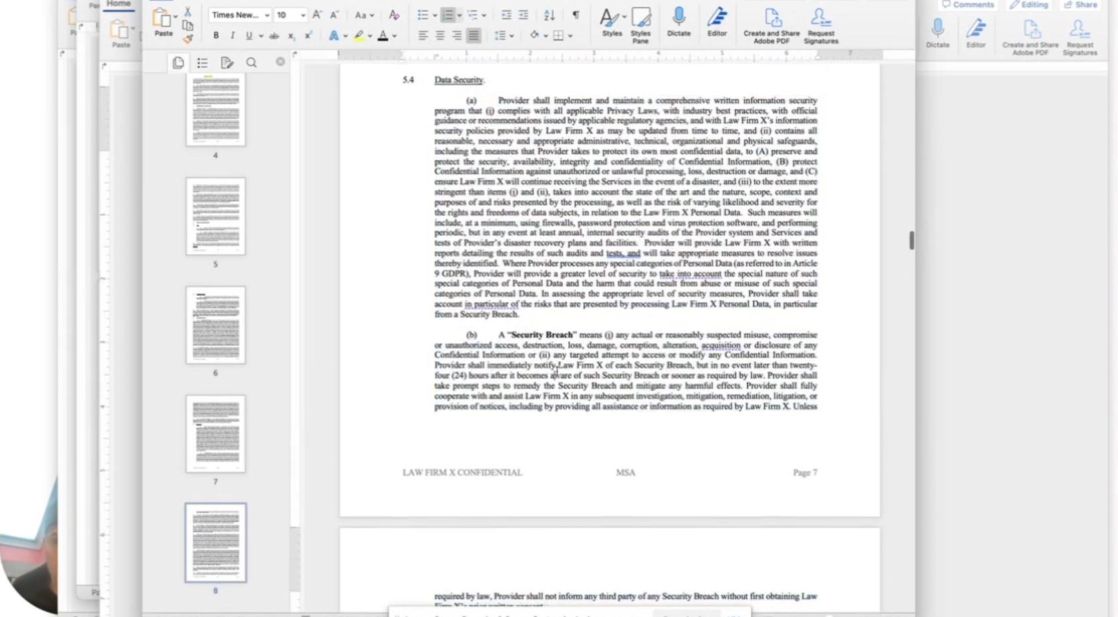Image resolution: width=1118 pixels, height=617 pixels.
Task: Close the navigation sidebar
Action: coord(281,62)
